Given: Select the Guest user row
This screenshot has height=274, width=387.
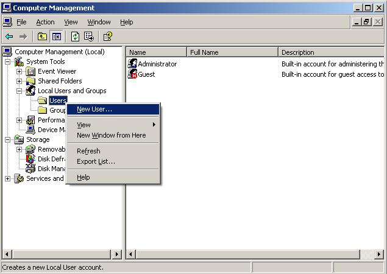Looking at the screenshot, I should [255, 74].
